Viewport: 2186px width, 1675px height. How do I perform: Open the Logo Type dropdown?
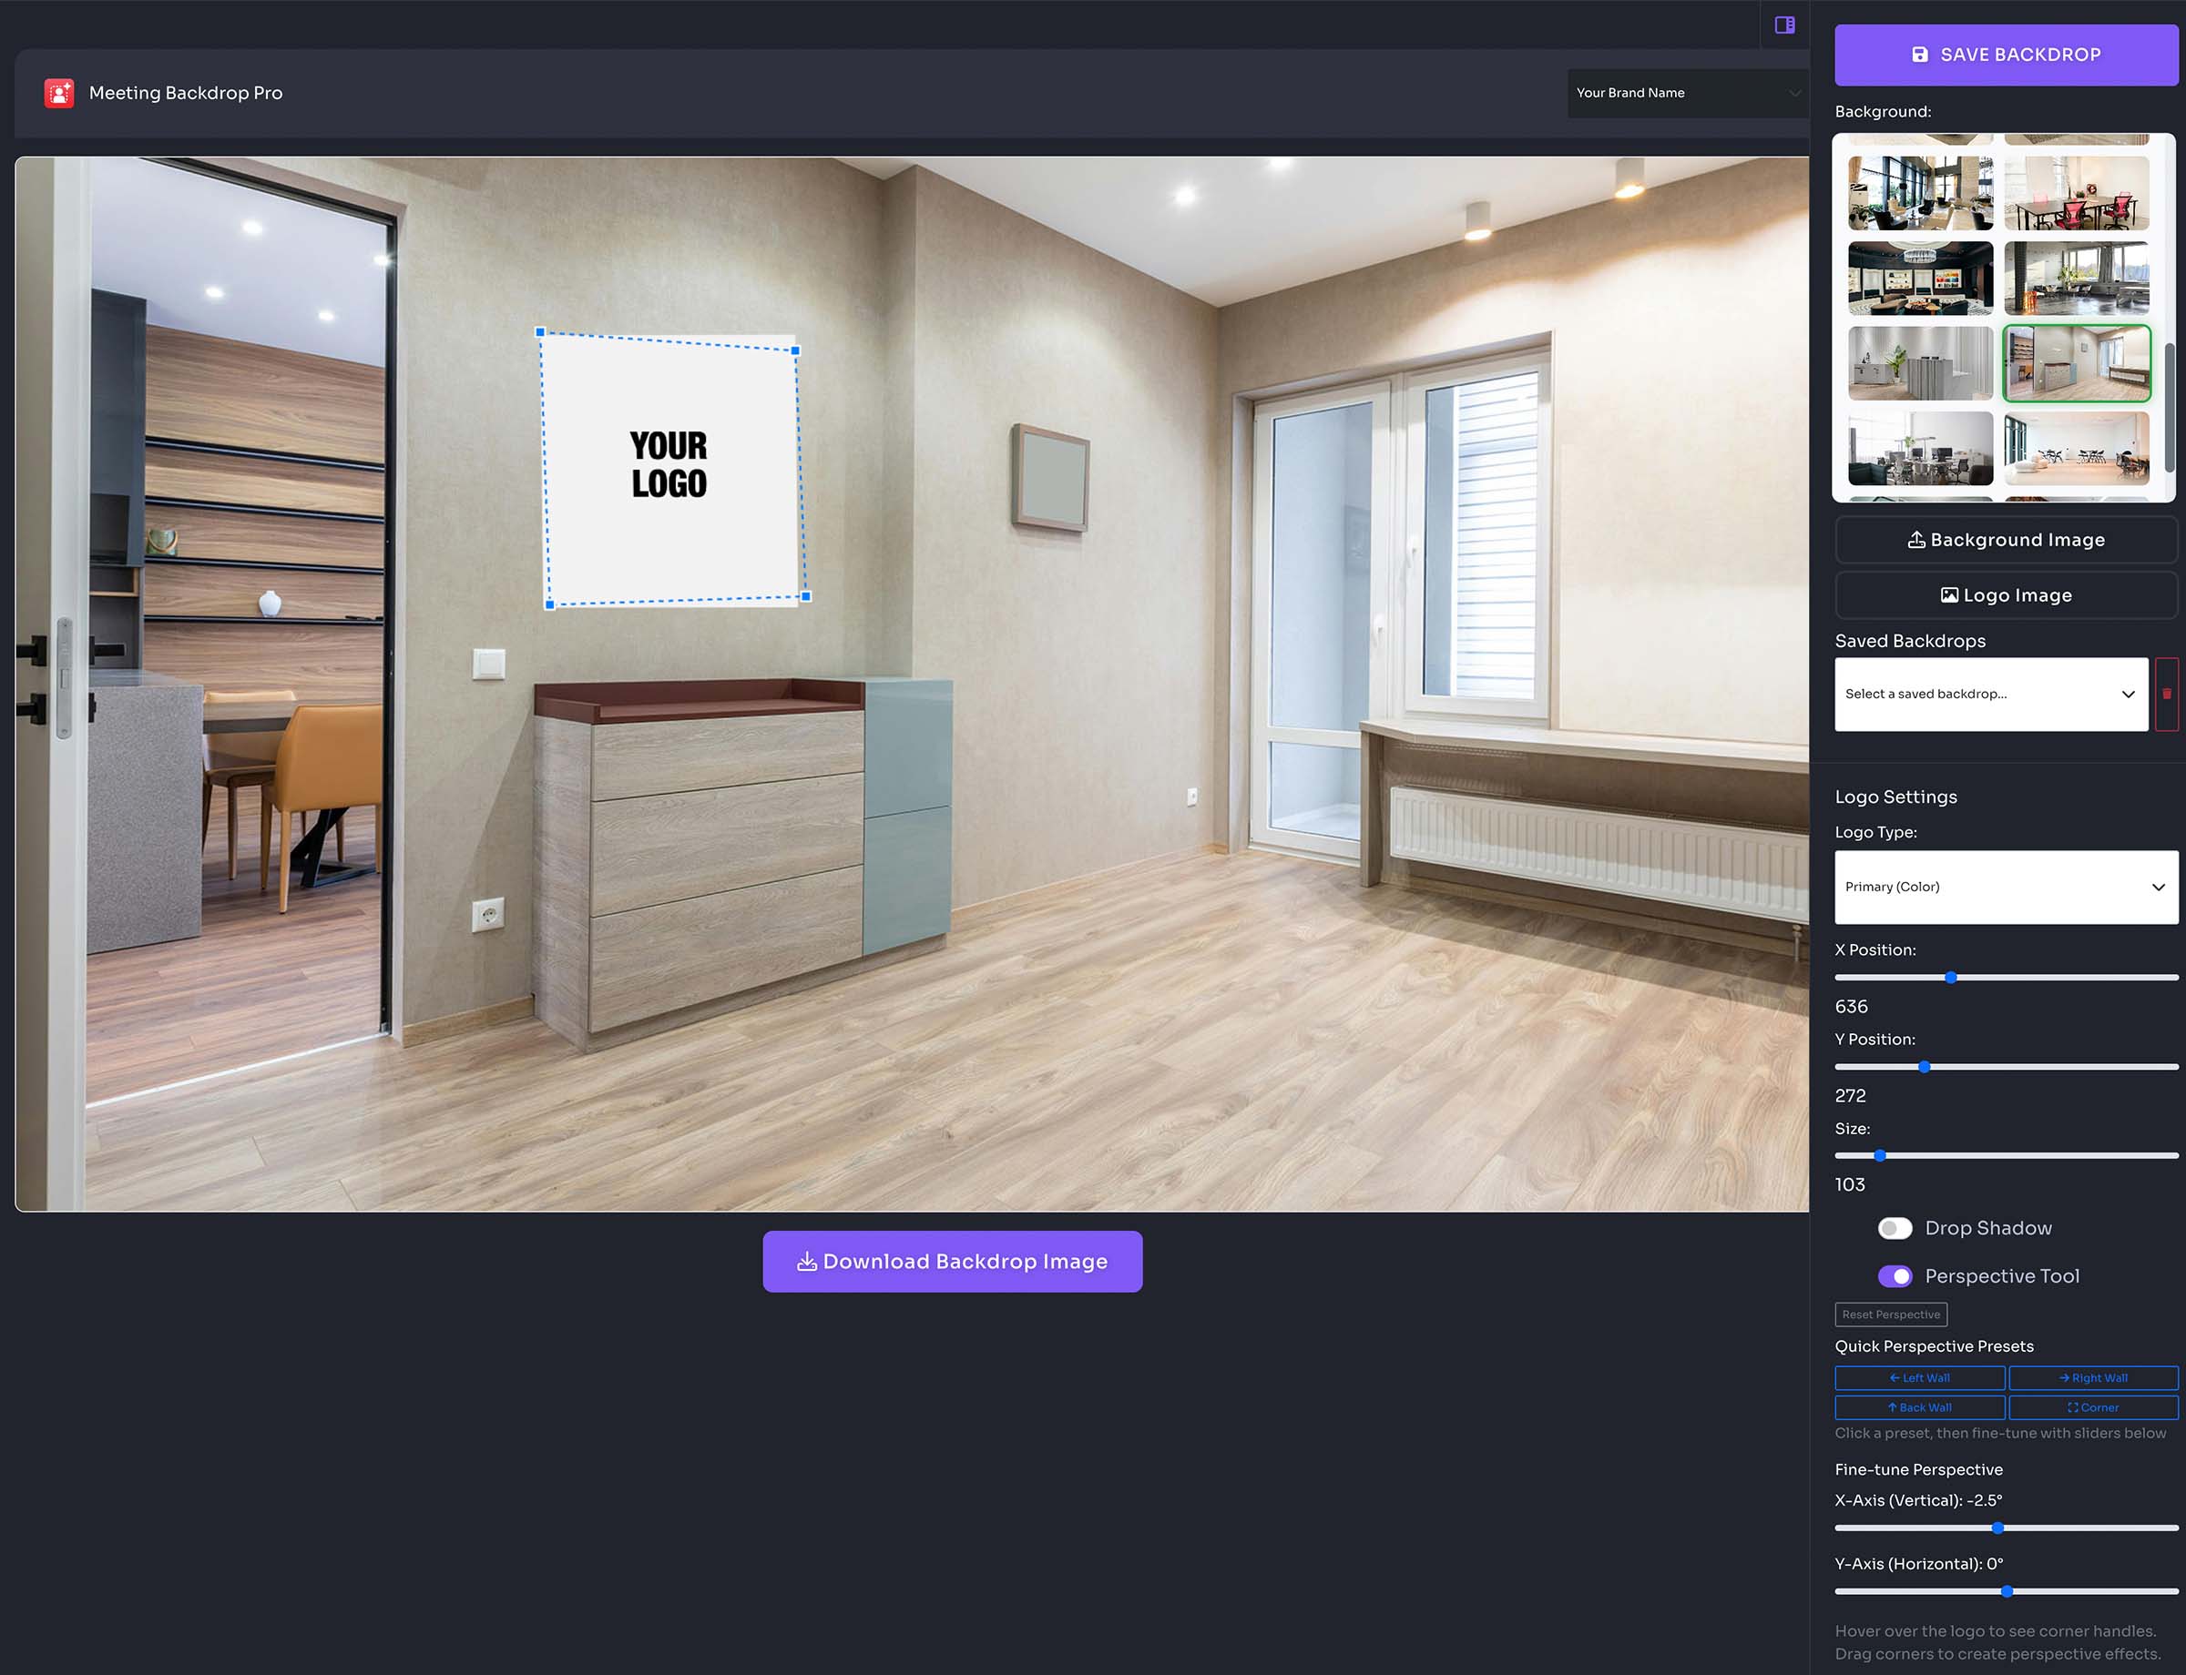pyautogui.click(x=2006, y=888)
